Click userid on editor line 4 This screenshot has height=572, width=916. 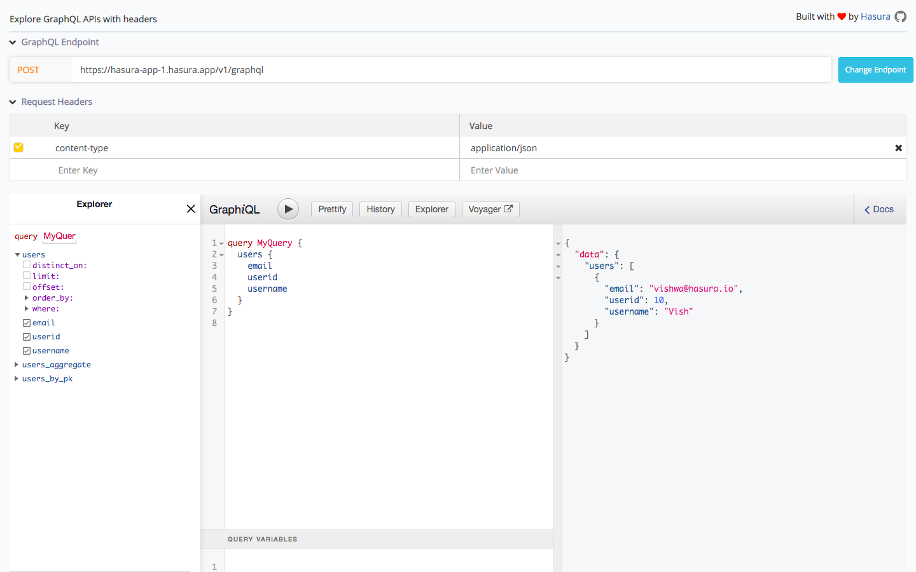pyautogui.click(x=262, y=277)
